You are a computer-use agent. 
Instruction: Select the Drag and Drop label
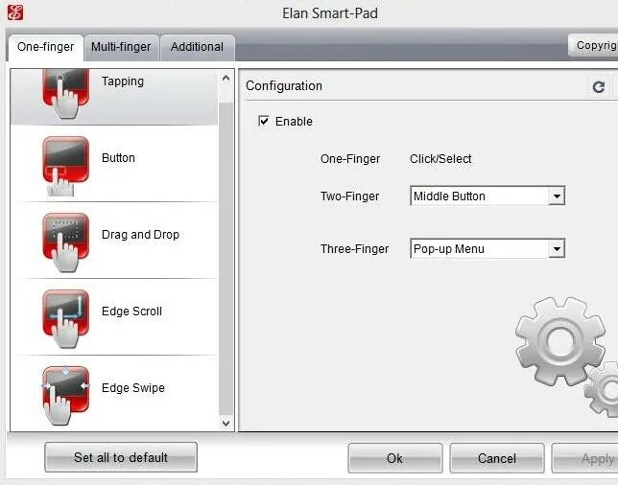coord(140,235)
